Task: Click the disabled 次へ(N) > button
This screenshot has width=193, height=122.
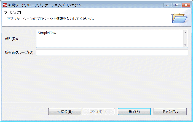Action: tap(98, 112)
